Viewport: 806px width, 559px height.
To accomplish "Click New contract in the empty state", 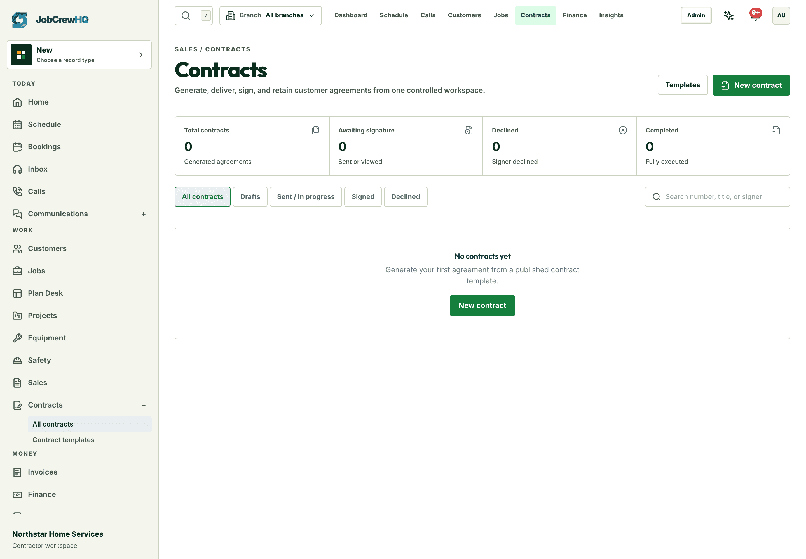I will pos(482,306).
